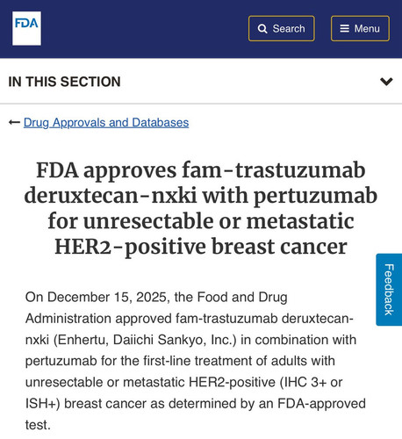Click the word Search in the header
402x439 pixels.
[289, 29]
